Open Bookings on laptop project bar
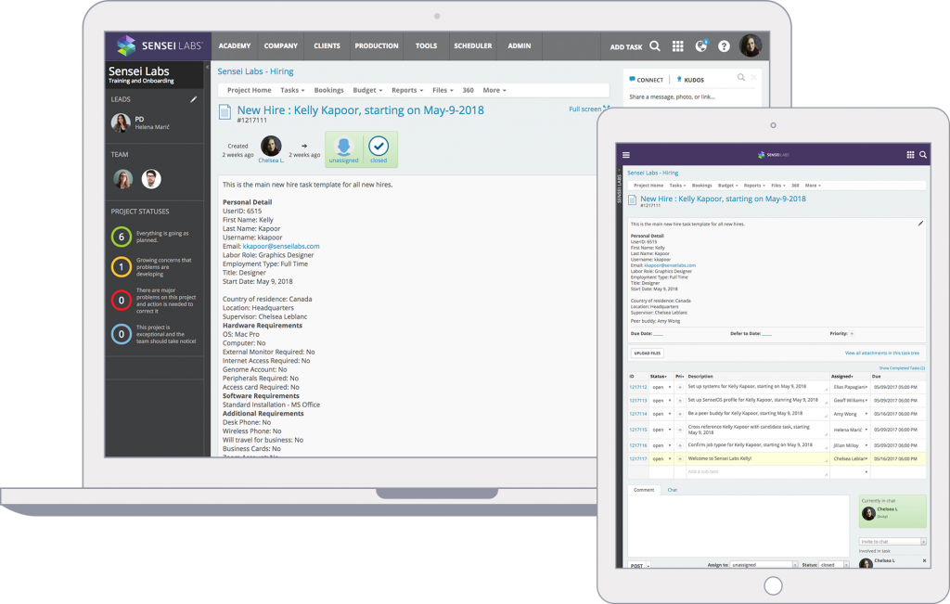The width and height of the screenshot is (950, 604). [x=328, y=90]
